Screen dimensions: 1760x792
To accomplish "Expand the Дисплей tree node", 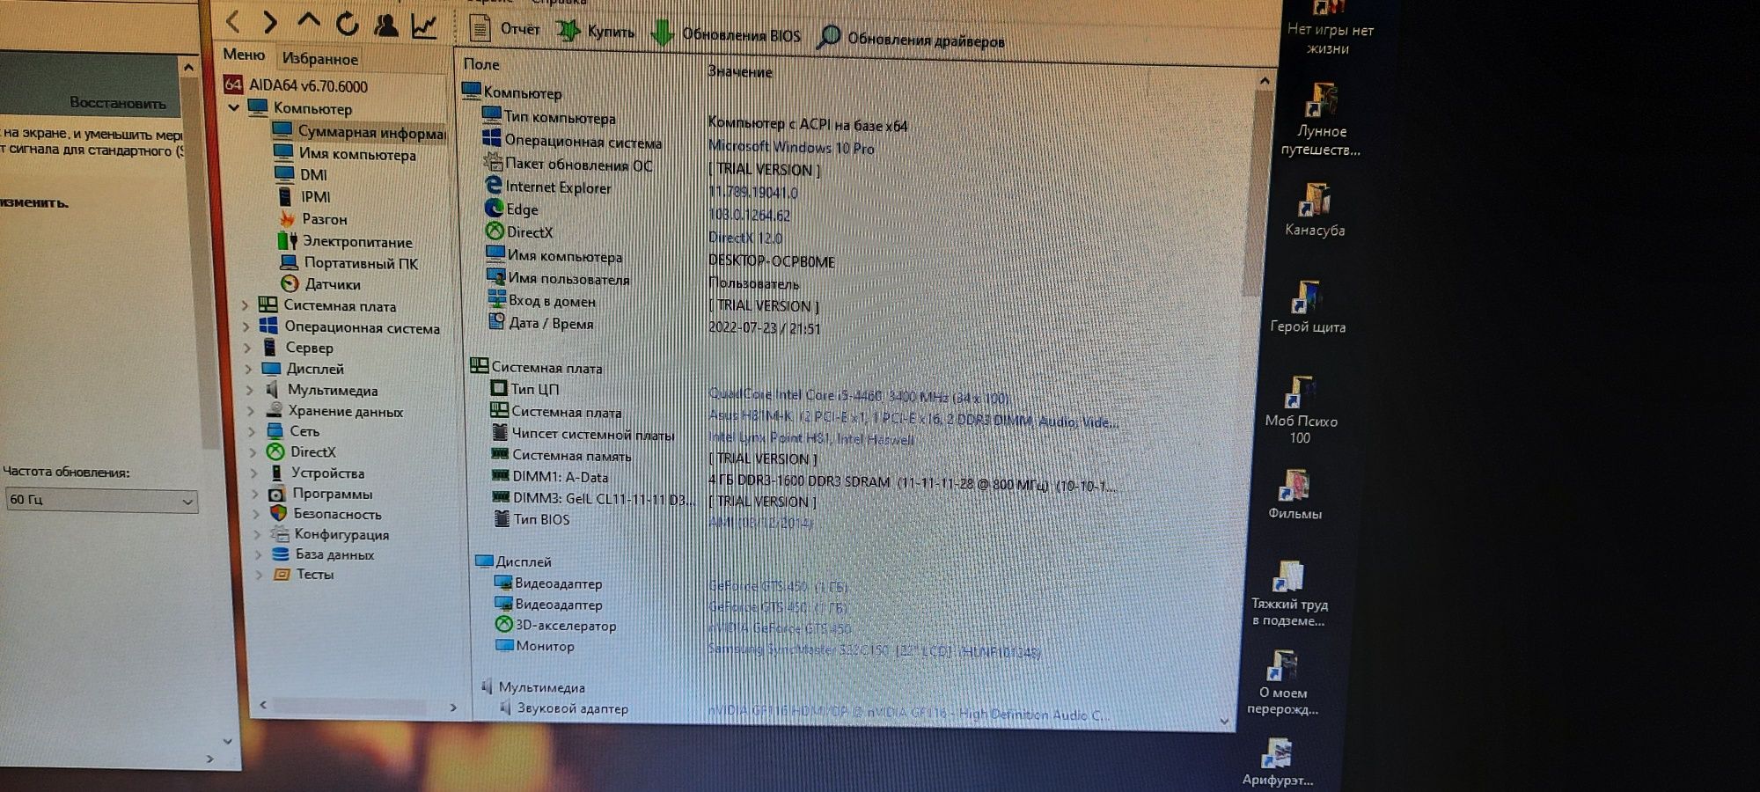I will coord(248,369).
